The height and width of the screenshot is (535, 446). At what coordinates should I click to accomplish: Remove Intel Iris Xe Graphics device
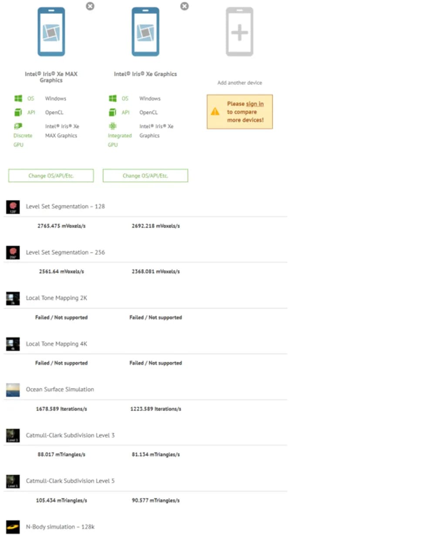click(185, 6)
